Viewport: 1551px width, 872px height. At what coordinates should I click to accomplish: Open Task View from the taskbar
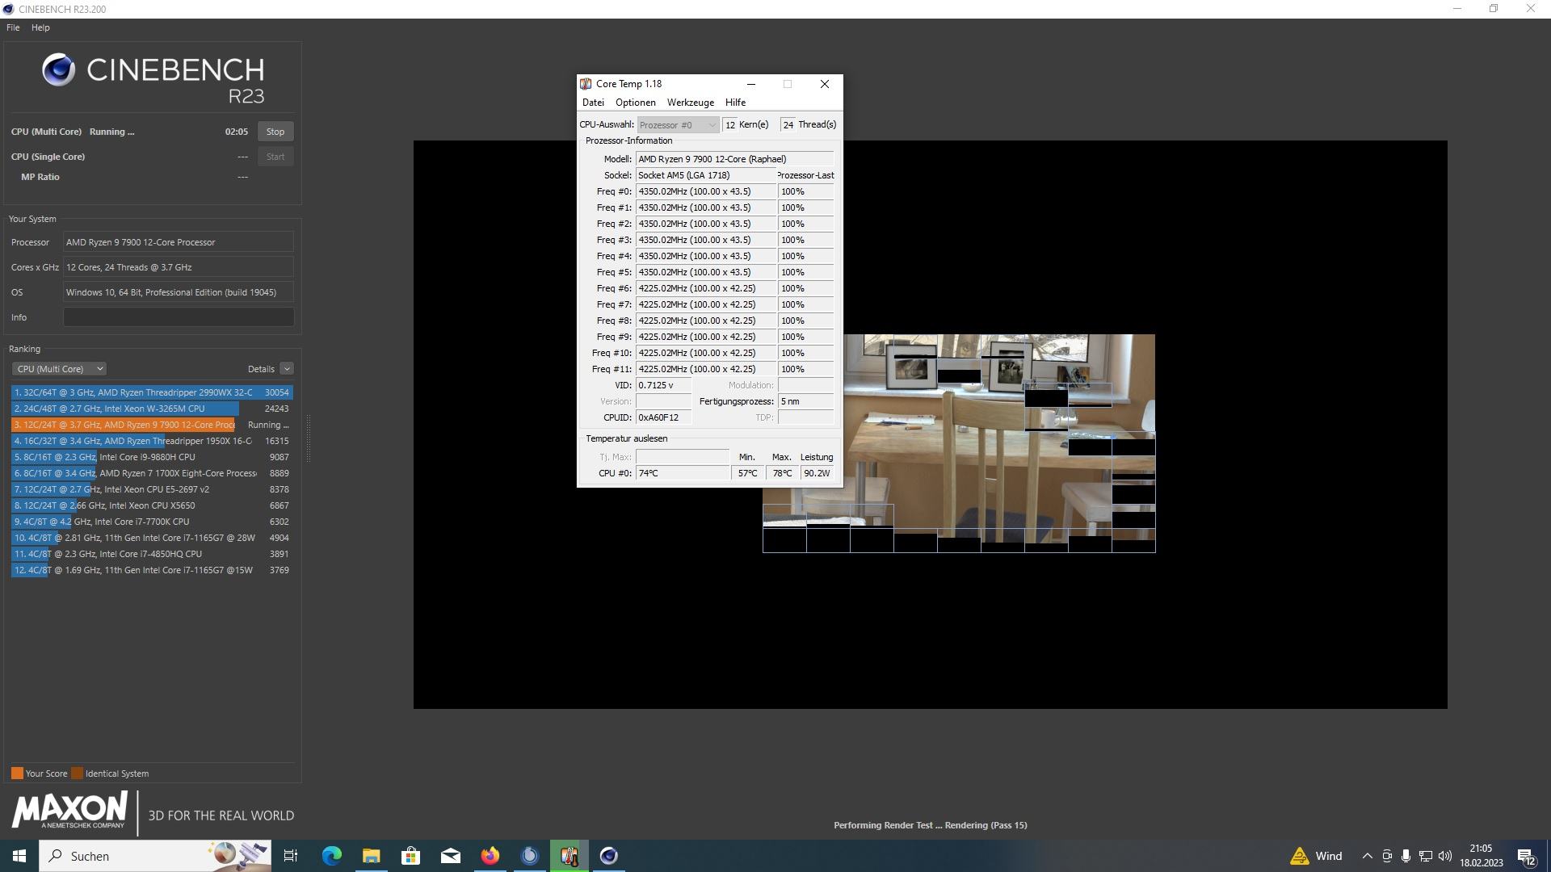pos(291,856)
